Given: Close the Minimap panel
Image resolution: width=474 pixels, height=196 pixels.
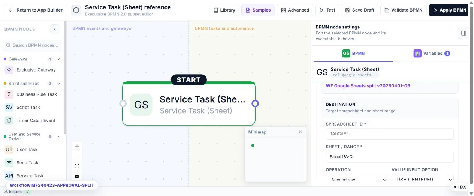Looking at the screenshot, I should tap(300, 132).
